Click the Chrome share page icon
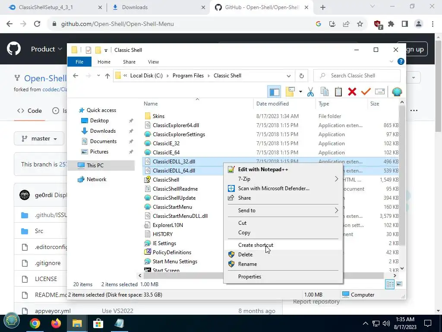The height and width of the screenshot is (332, 442). pyautogui.click(x=346, y=24)
